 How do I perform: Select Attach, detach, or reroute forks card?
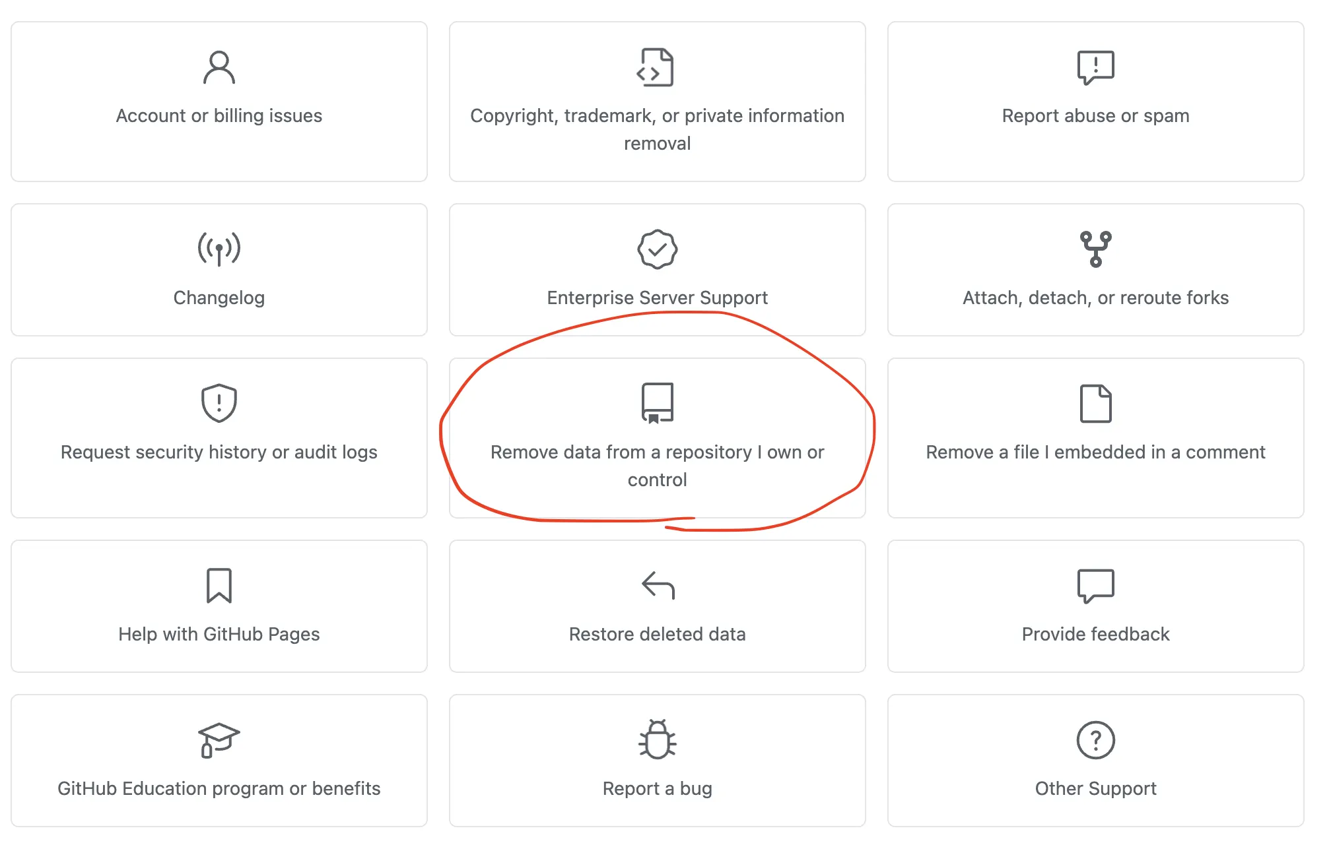click(x=1095, y=298)
